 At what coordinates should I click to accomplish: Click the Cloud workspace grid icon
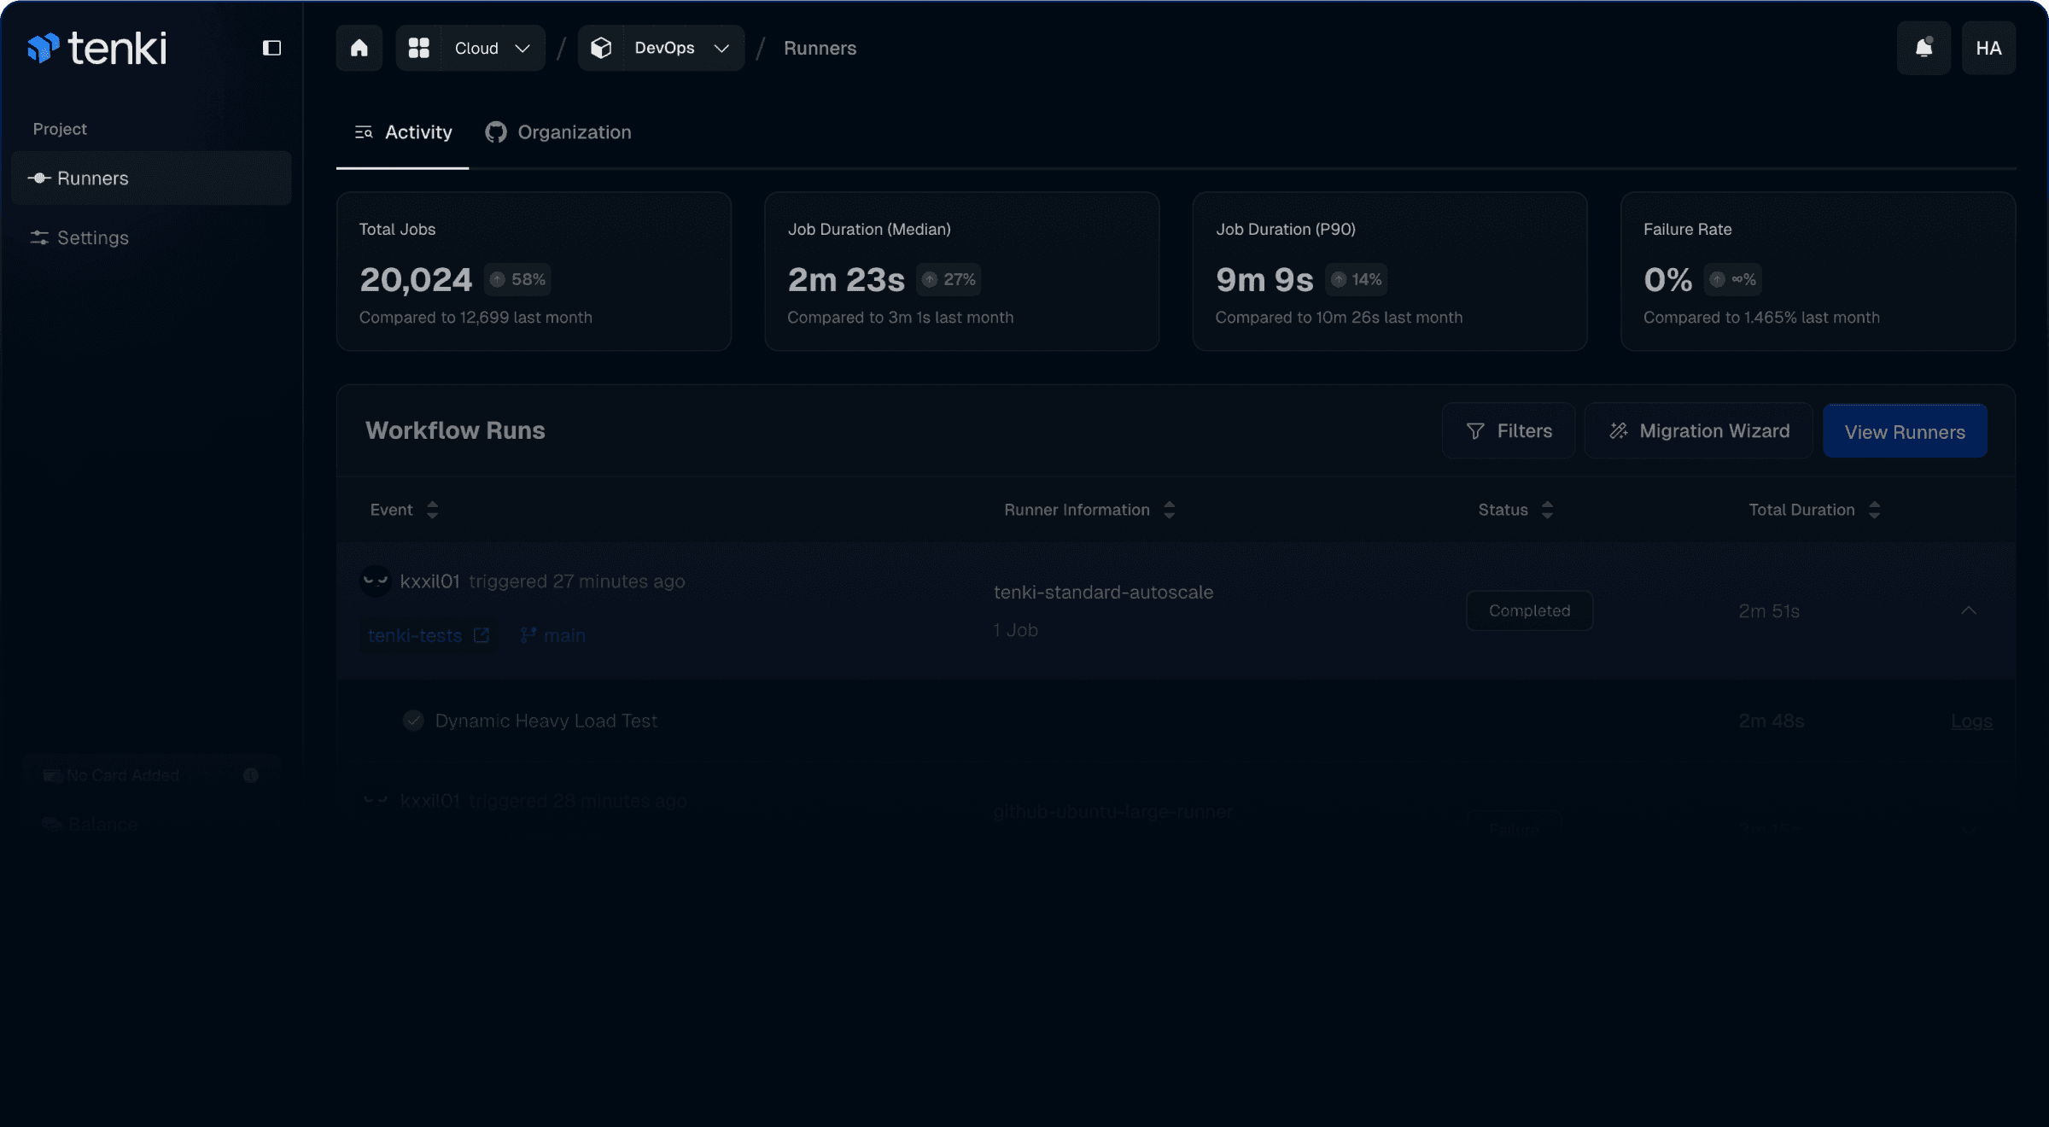(x=418, y=48)
